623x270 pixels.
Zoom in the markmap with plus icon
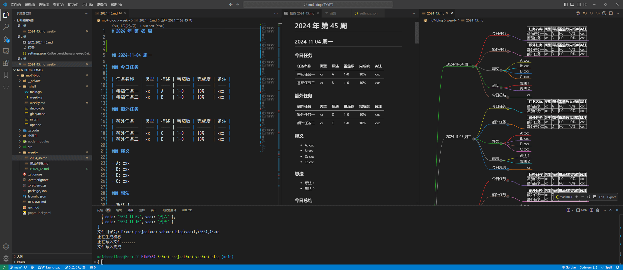(577, 197)
